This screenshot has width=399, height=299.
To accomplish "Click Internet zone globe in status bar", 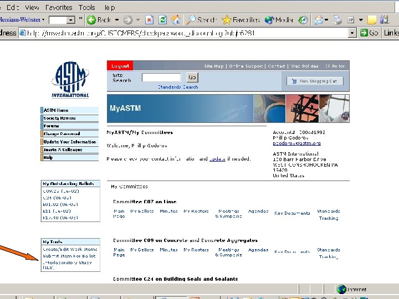I will [341, 289].
